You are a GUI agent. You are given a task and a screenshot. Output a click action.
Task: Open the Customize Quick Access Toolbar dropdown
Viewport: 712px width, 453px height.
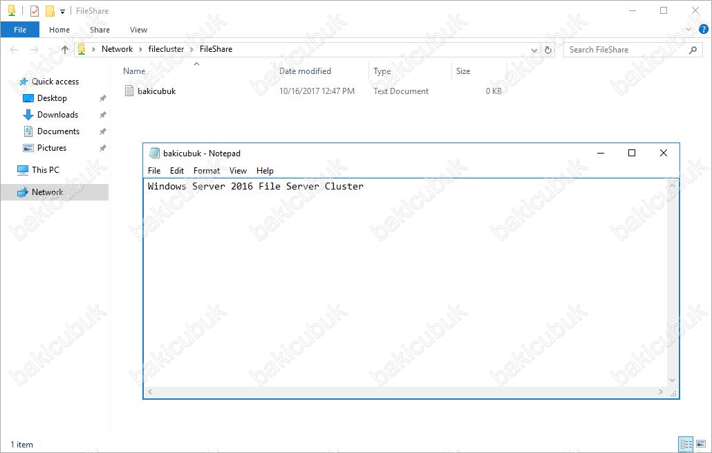click(x=63, y=11)
